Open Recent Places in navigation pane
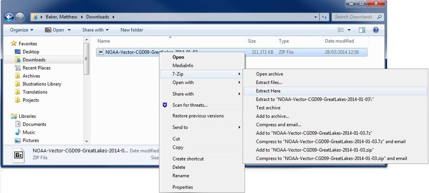This screenshot has height=193, width=429. tap(33, 68)
